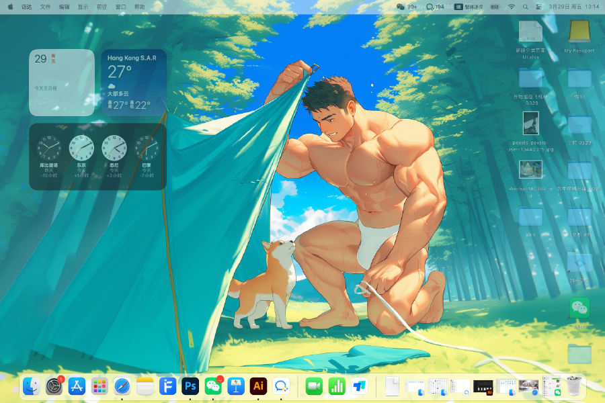Click the Spotlight search magnifier

(525, 6)
